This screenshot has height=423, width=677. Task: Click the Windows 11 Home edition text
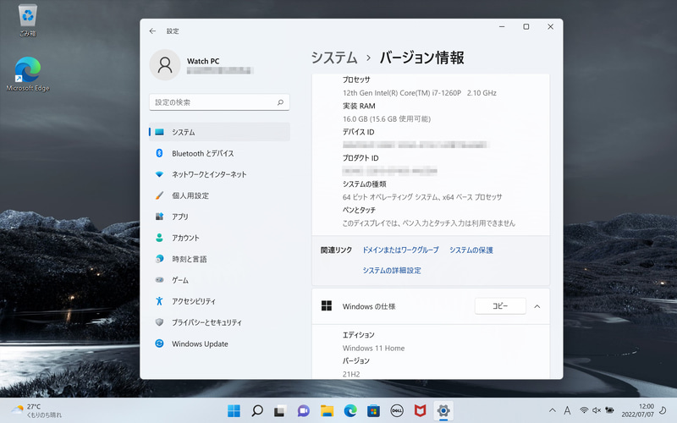pos(373,348)
